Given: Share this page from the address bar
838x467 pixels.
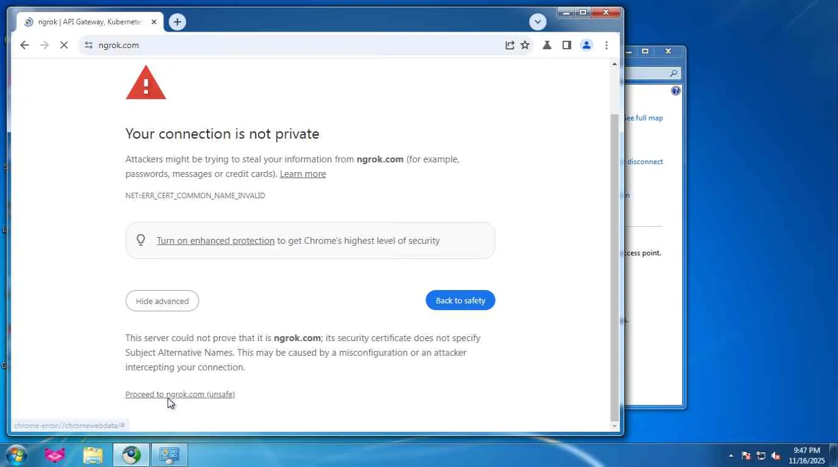Looking at the screenshot, I should coord(510,45).
